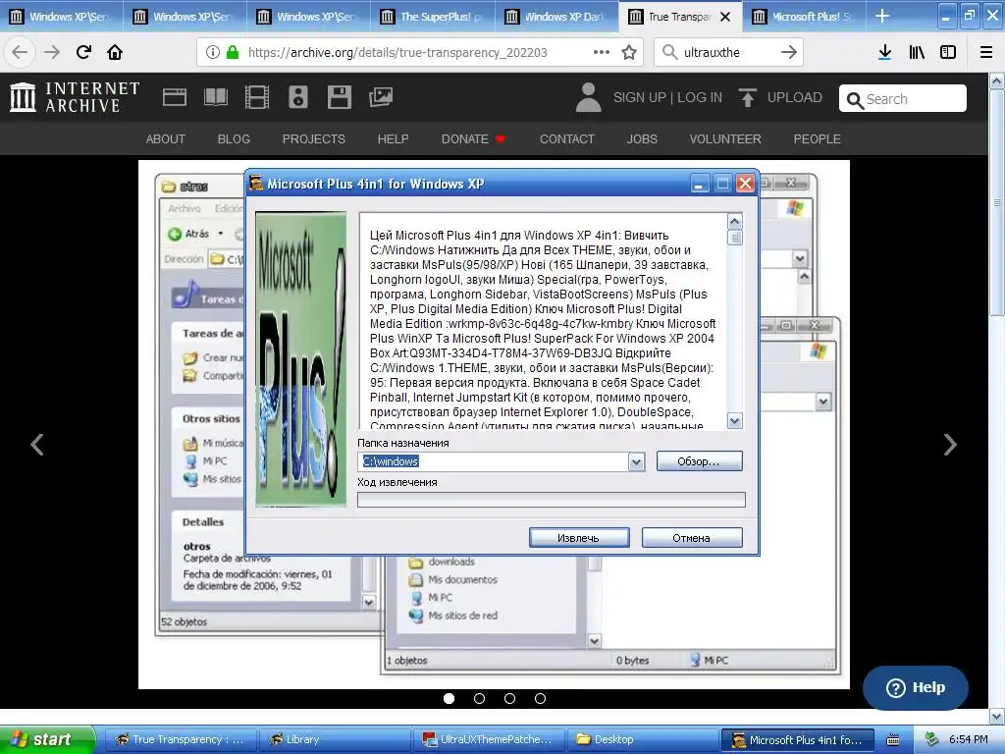1005x754 pixels.
Task: Reload the archive.org page
Action: point(83,53)
